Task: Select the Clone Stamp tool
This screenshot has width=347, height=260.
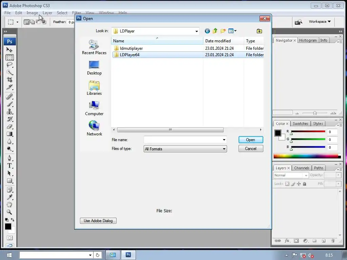Action: (x=9, y=111)
